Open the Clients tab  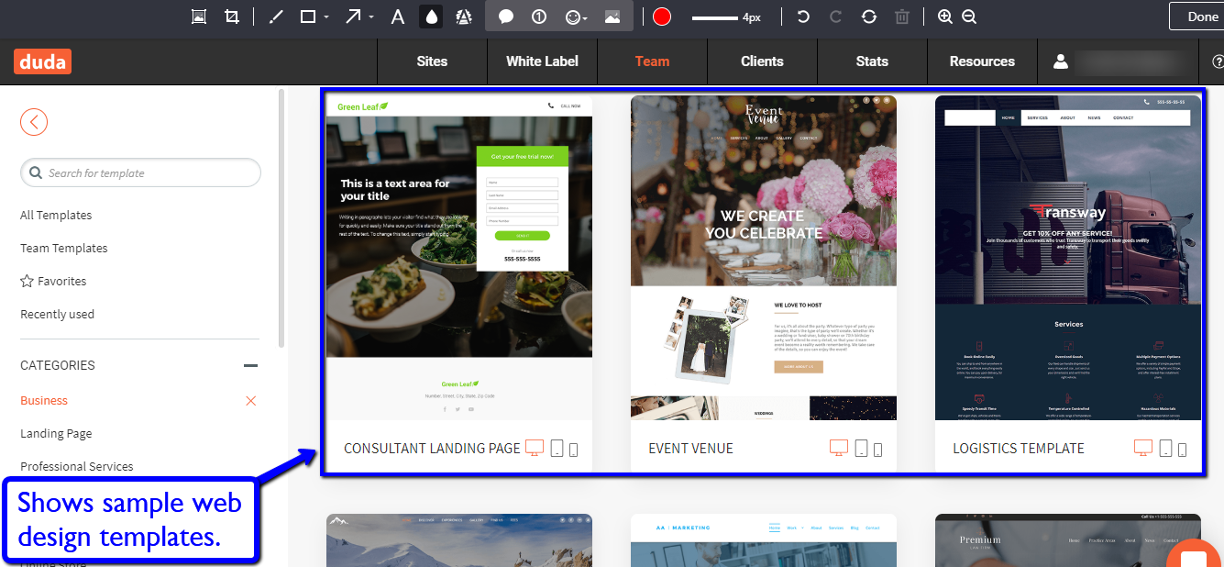[762, 61]
